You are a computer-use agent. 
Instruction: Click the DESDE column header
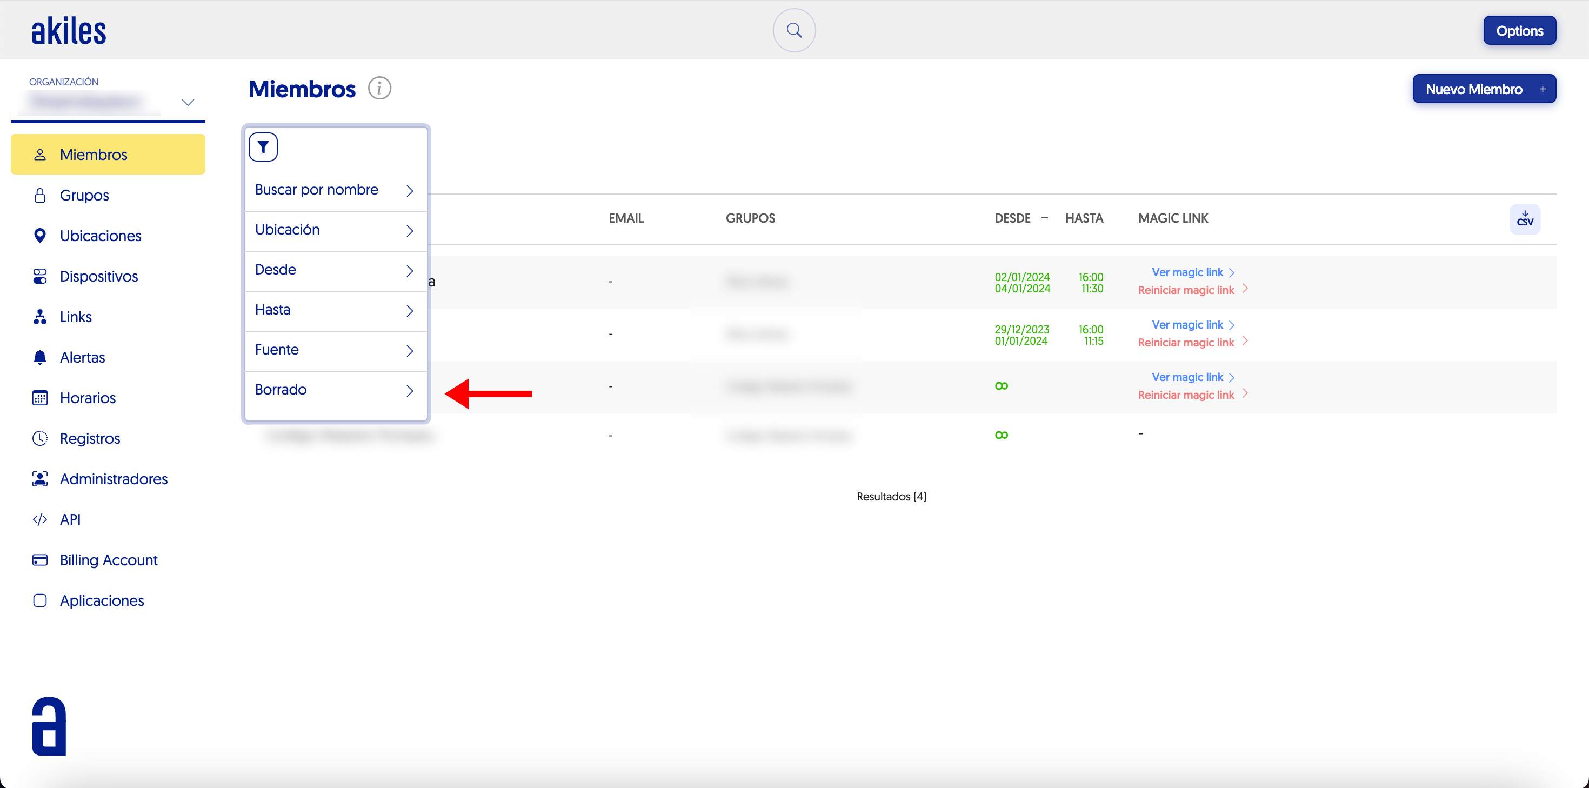point(1012,218)
